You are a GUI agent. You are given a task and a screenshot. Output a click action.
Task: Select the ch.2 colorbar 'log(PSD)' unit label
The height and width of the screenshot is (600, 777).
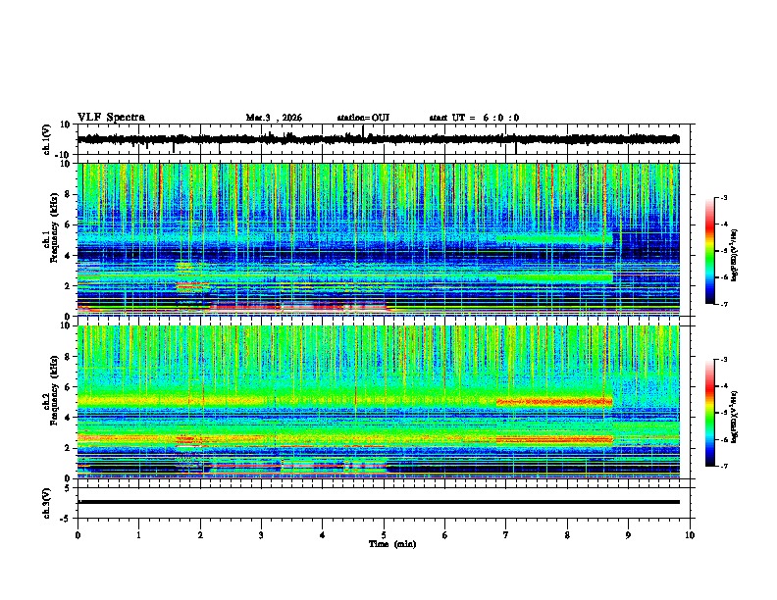pos(735,416)
